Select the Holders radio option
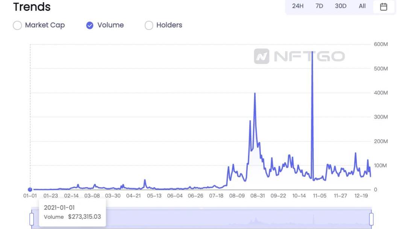The height and width of the screenshot is (229, 406). (149, 25)
